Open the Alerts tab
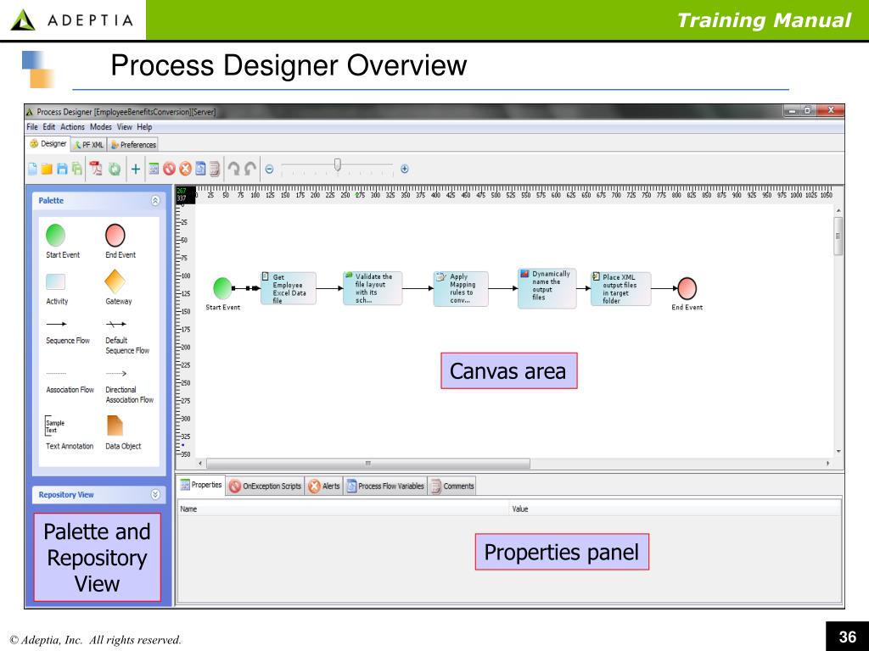This screenshot has width=869, height=651. click(324, 486)
